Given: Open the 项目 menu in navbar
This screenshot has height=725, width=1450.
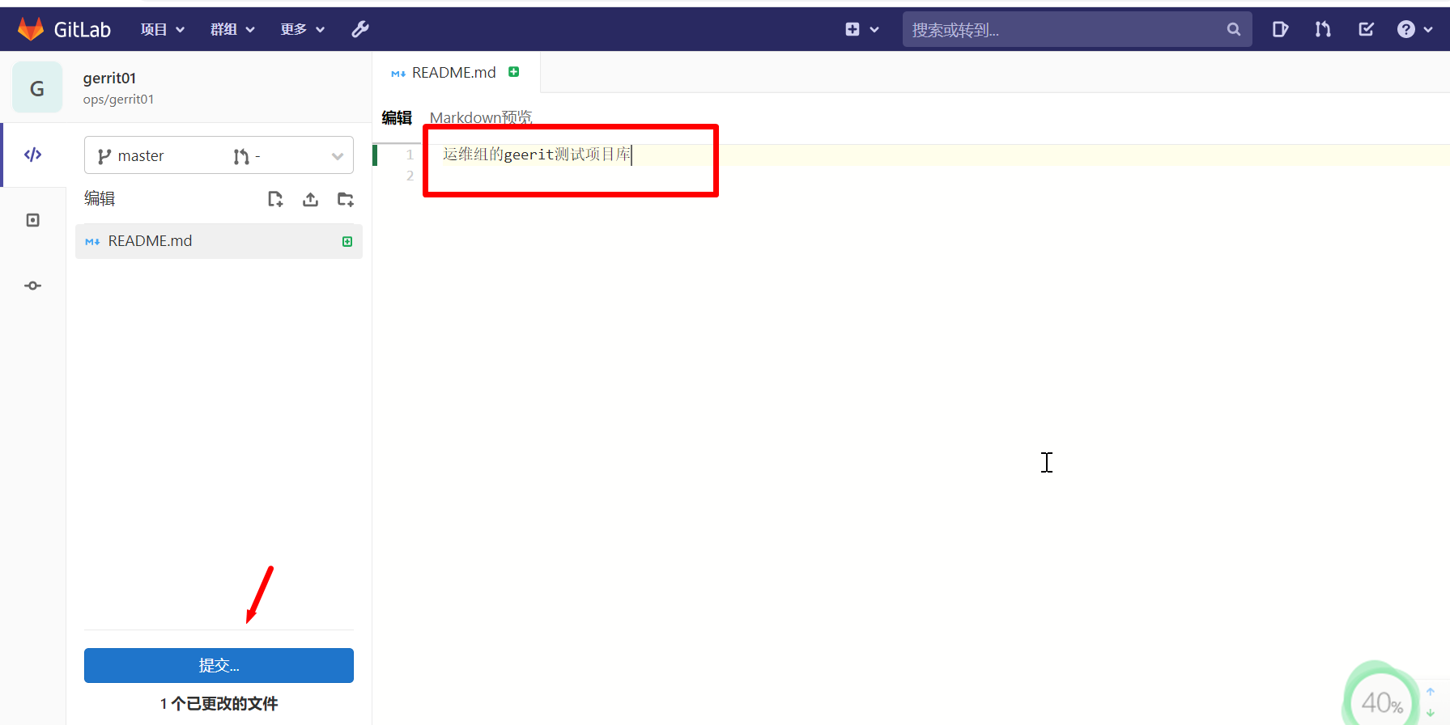Looking at the screenshot, I should [162, 29].
